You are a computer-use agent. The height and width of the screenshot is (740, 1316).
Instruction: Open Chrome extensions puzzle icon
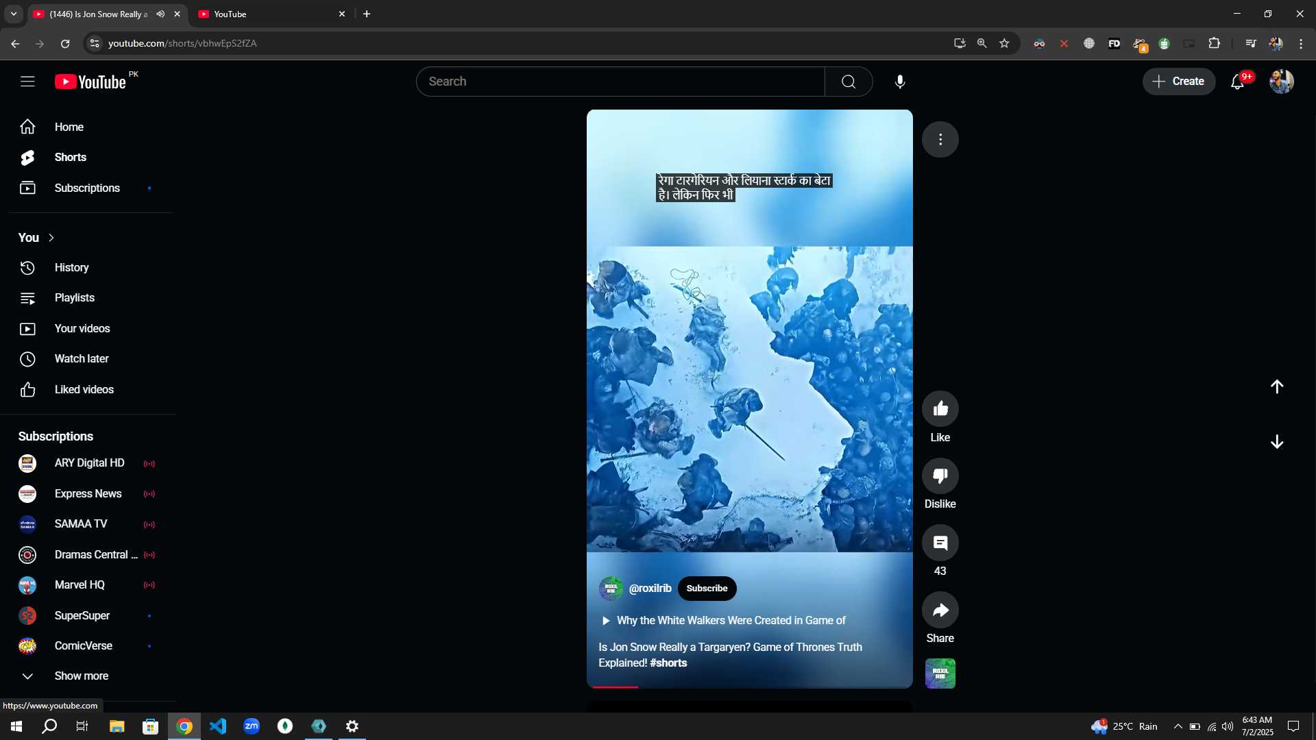(1214, 43)
